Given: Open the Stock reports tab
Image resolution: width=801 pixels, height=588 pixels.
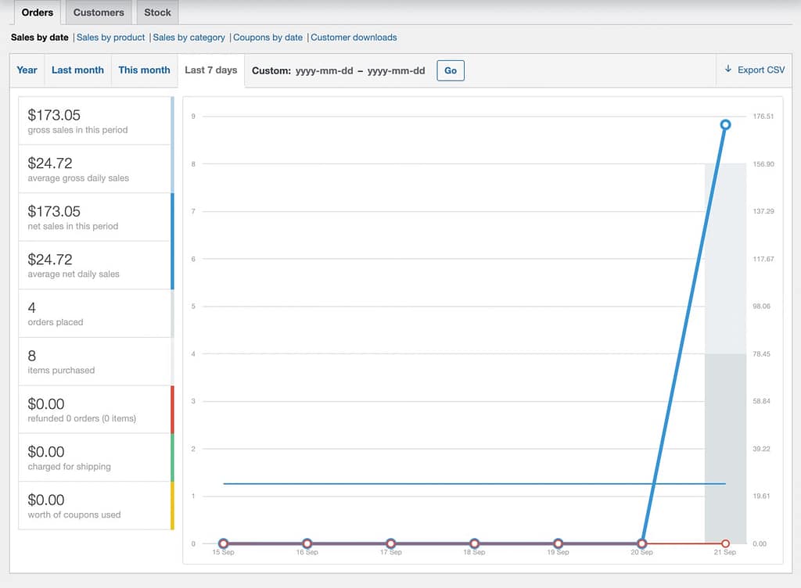Looking at the screenshot, I should tap(157, 13).
